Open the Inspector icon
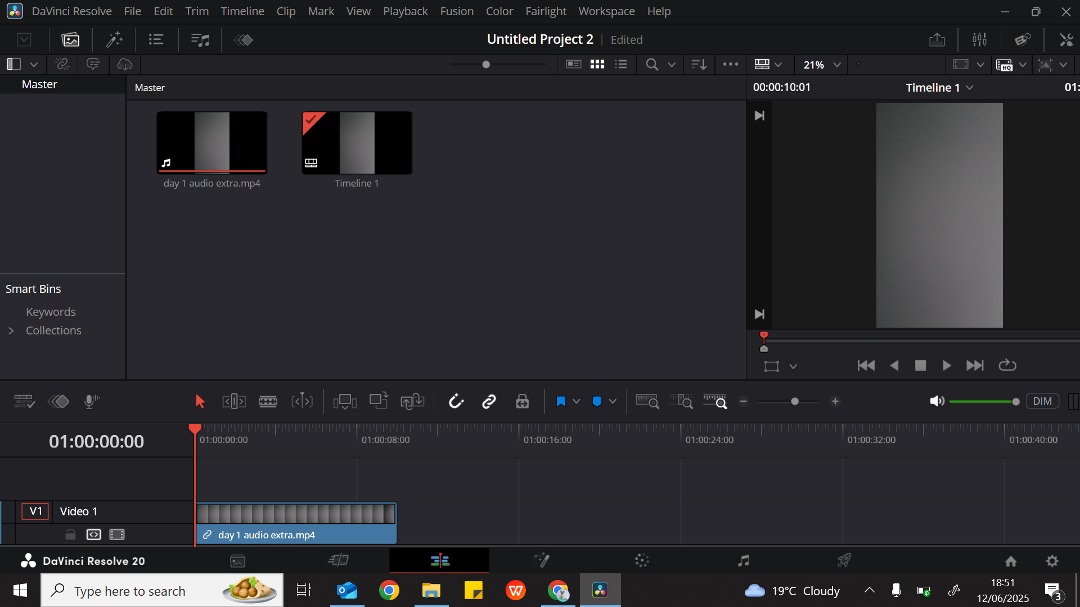This screenshot has width=1080, height=607. pos(1066,40)
